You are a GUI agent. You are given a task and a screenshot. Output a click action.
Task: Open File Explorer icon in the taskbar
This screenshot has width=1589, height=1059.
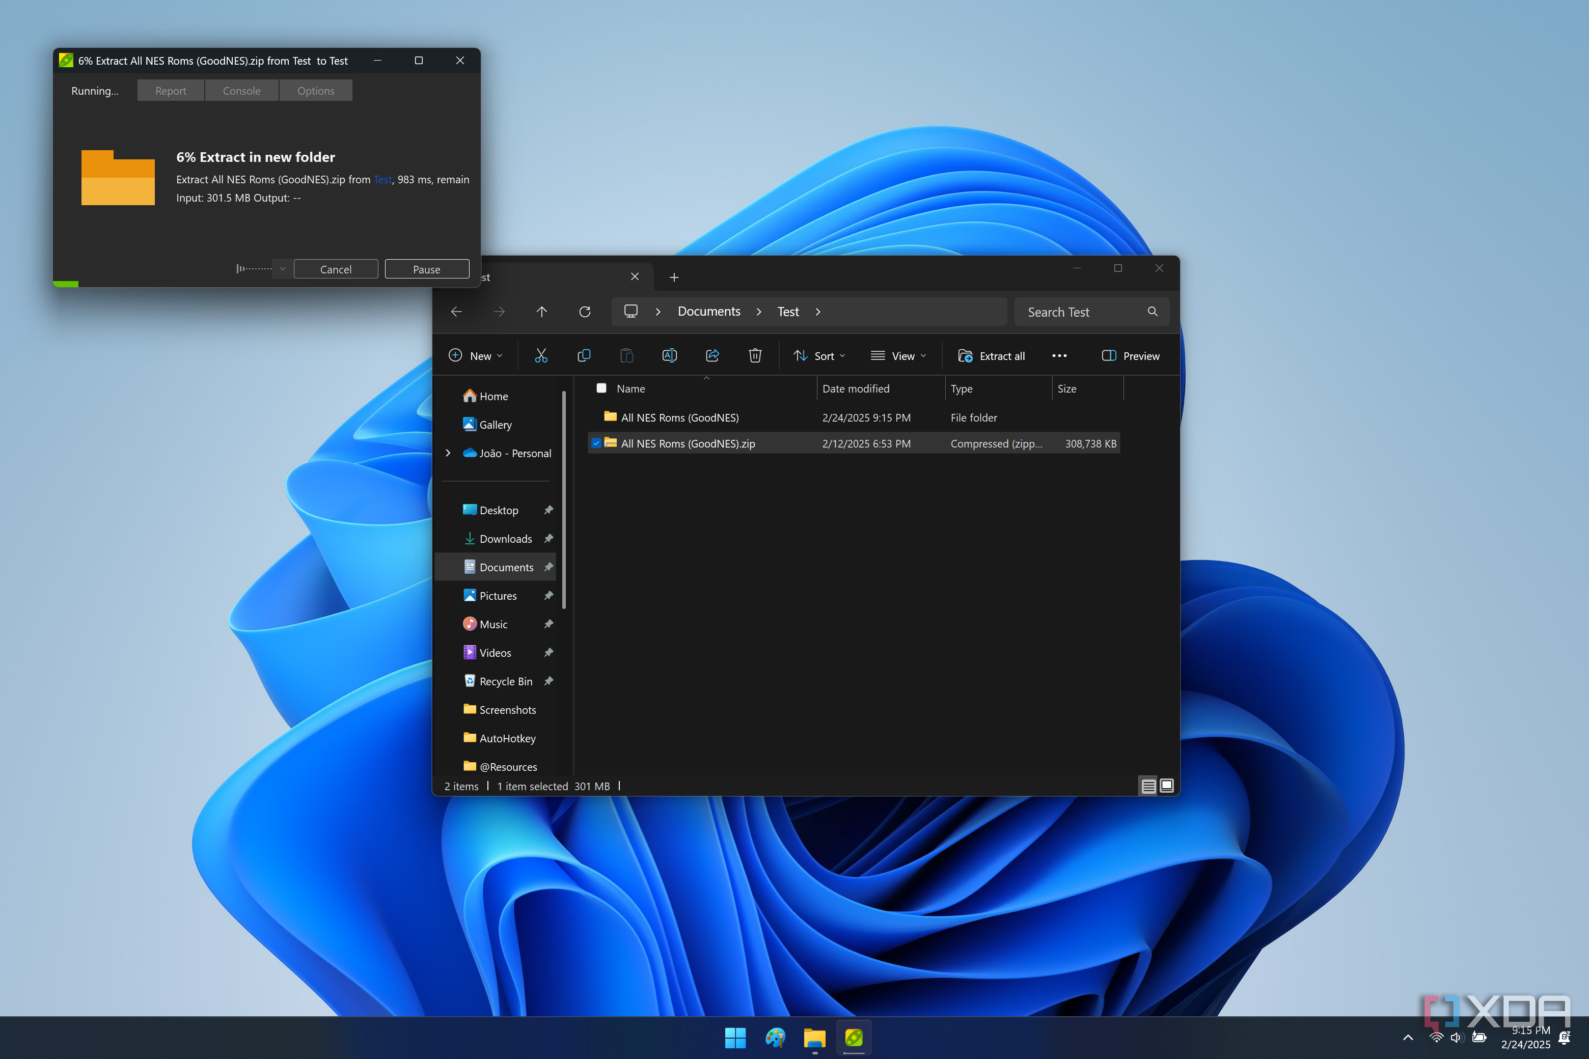click(815, 1038)
